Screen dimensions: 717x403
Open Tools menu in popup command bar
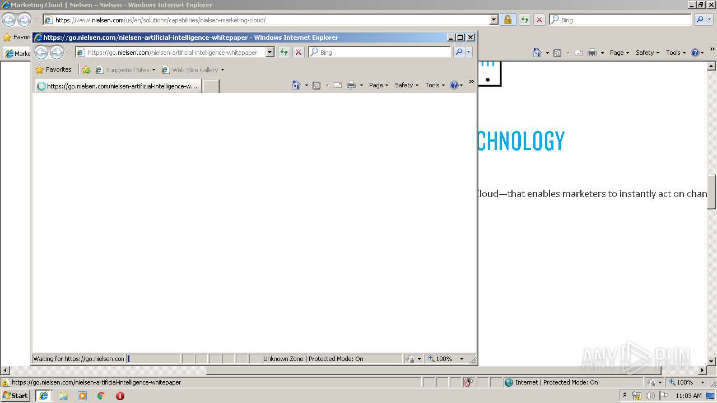tap(435, 85)
